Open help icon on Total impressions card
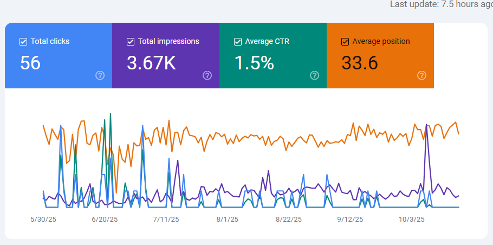The width and height of the screenshot is (493, 245). click(x=207, y=75)
